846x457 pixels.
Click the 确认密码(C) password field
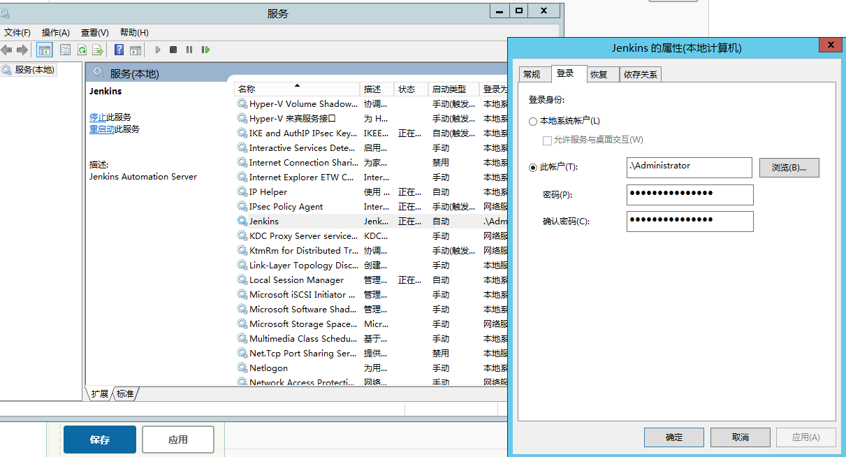coord(690,221)
